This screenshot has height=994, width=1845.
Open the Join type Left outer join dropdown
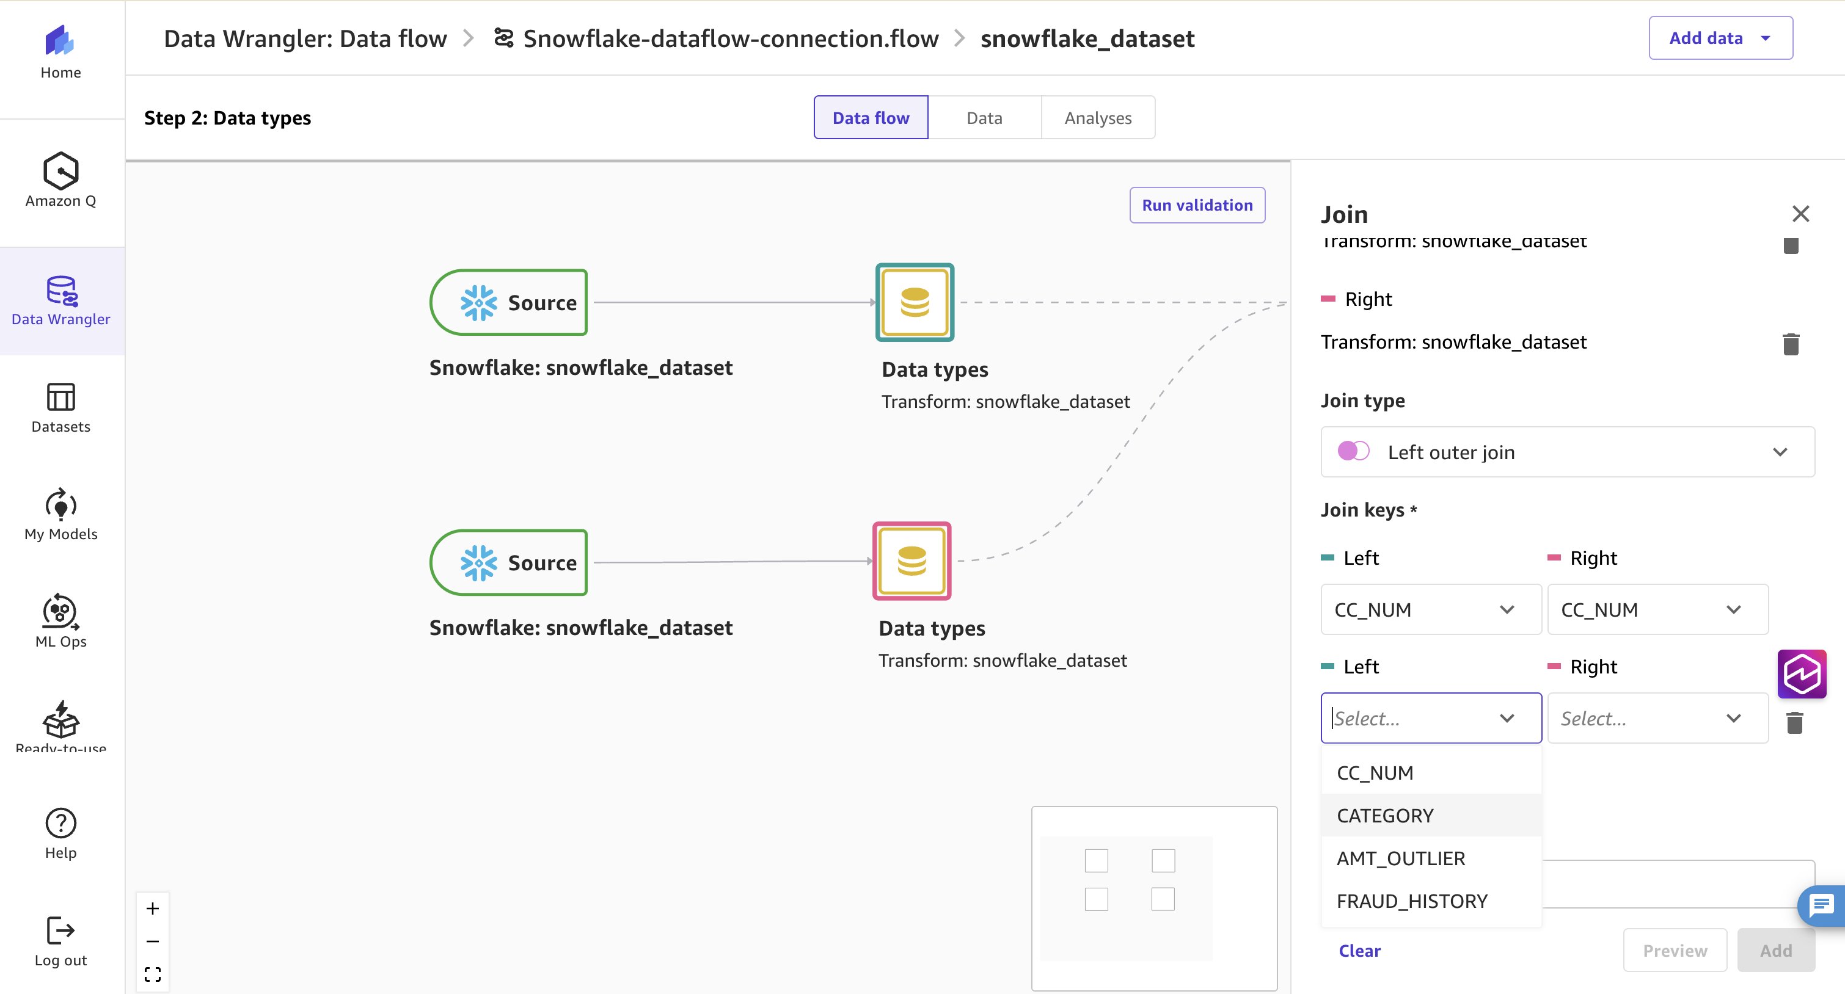point(1567,452)
